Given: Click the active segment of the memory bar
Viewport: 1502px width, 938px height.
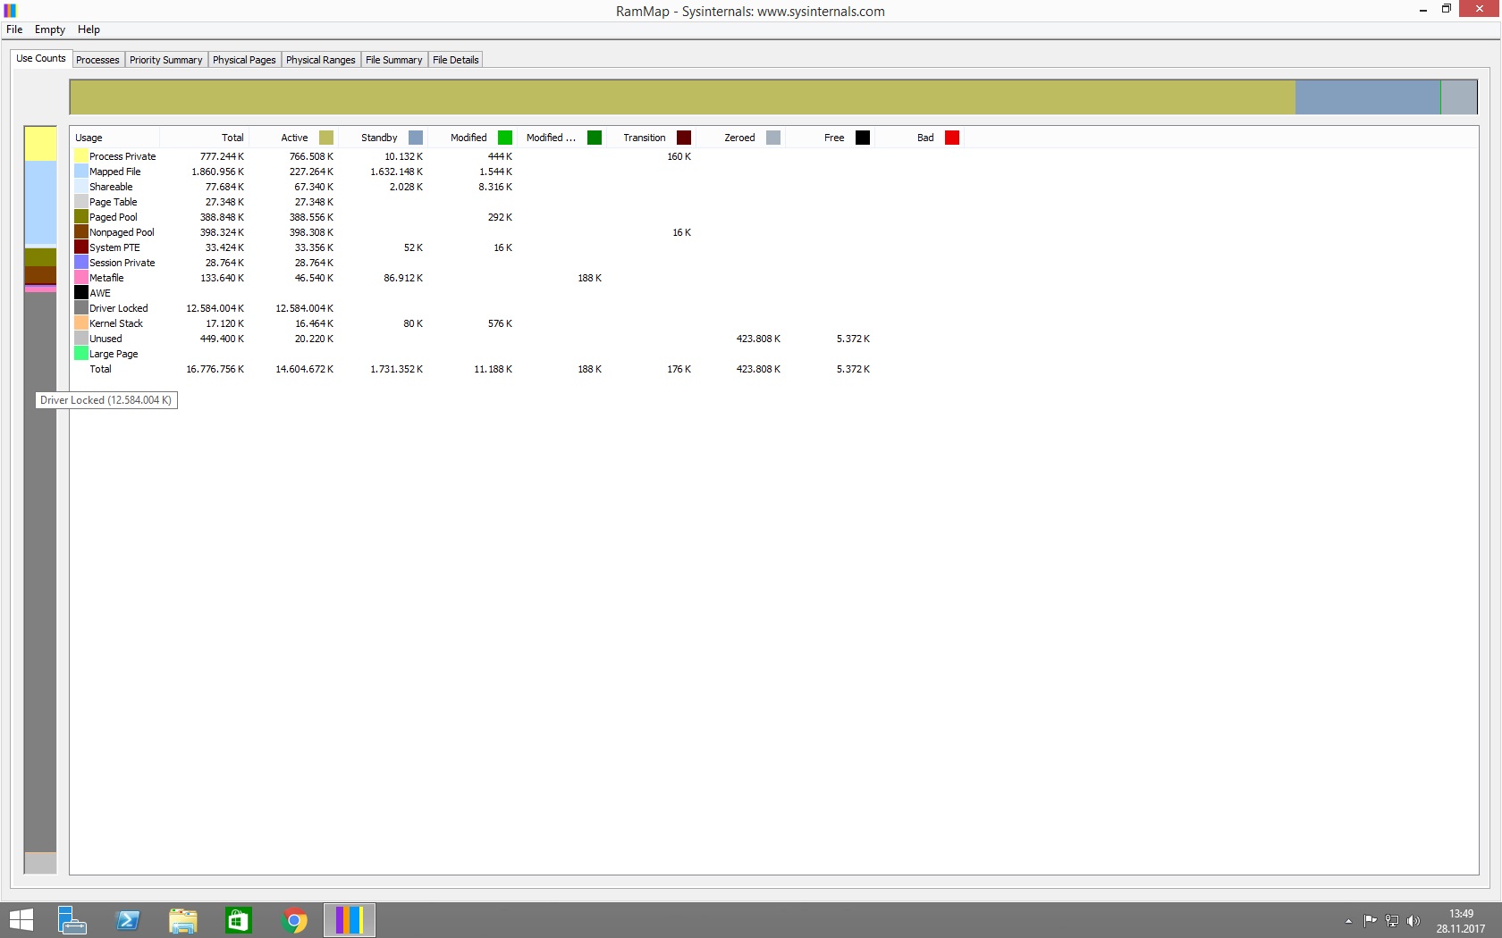Looking at the screenshot, I should pyautogui.click(x=683, y=96).
